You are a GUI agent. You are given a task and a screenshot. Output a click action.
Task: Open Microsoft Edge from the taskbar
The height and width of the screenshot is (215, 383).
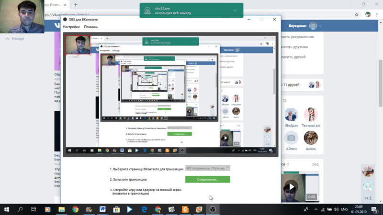point(144,209)
